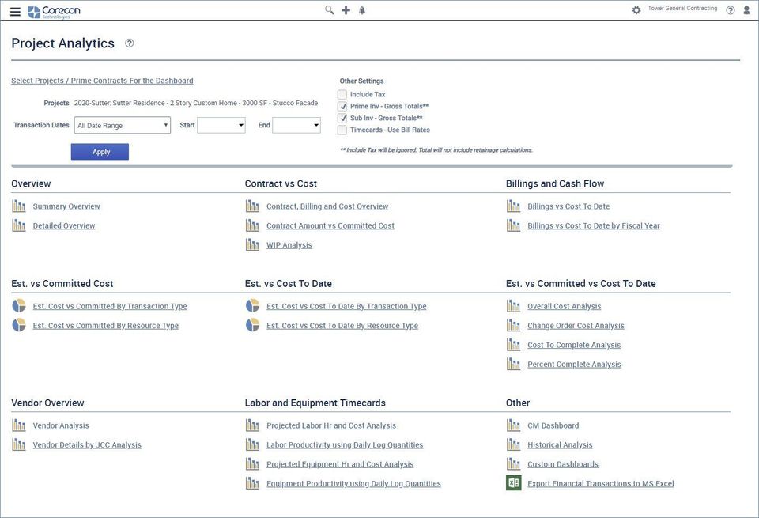The width and height of the screenshot is (759, 518).
Task: Open the notifications bell icon
Action: [362, 10]
